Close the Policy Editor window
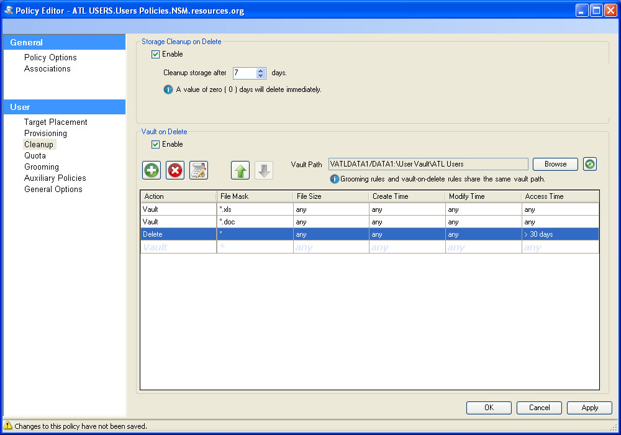 [x=610, y=11]
